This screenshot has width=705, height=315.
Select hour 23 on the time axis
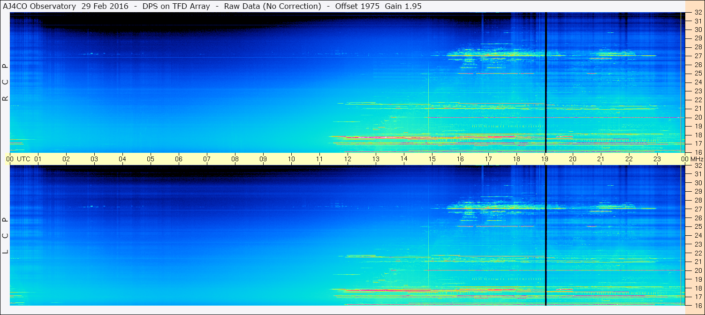pos(657,159)
